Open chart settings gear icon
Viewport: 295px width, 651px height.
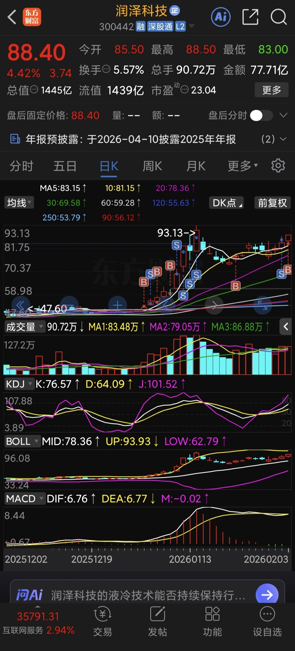click(278, 166)
